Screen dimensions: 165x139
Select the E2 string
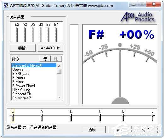pos(17,35)
